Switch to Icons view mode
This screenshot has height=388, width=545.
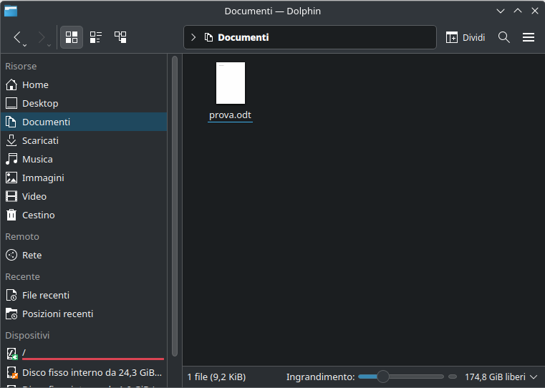72,37
